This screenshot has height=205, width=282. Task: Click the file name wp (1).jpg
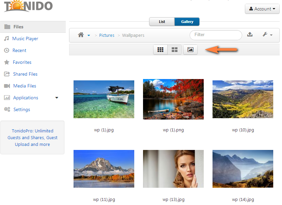pos(104,130)
